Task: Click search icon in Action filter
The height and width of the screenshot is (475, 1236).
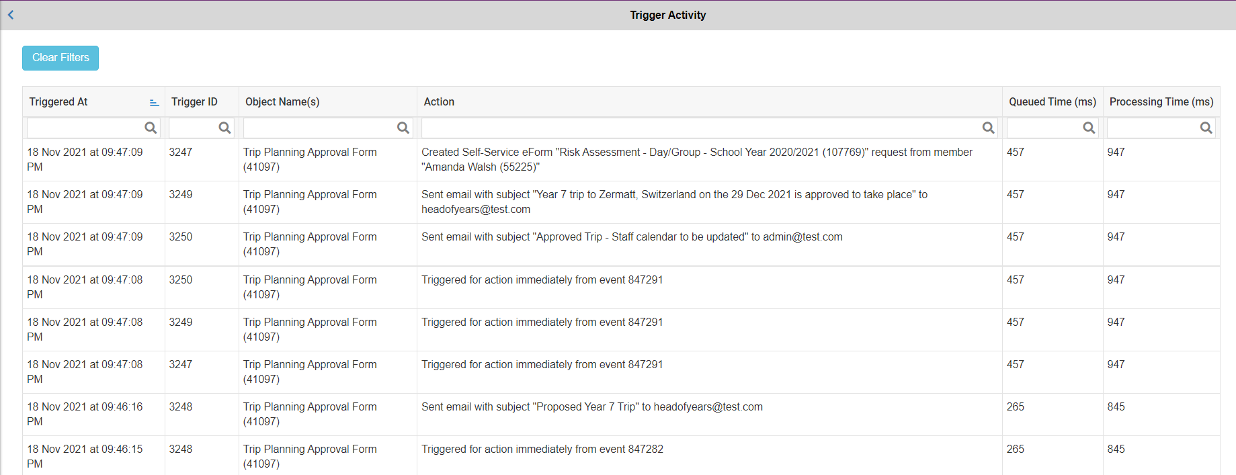Action: click(988, 128)
